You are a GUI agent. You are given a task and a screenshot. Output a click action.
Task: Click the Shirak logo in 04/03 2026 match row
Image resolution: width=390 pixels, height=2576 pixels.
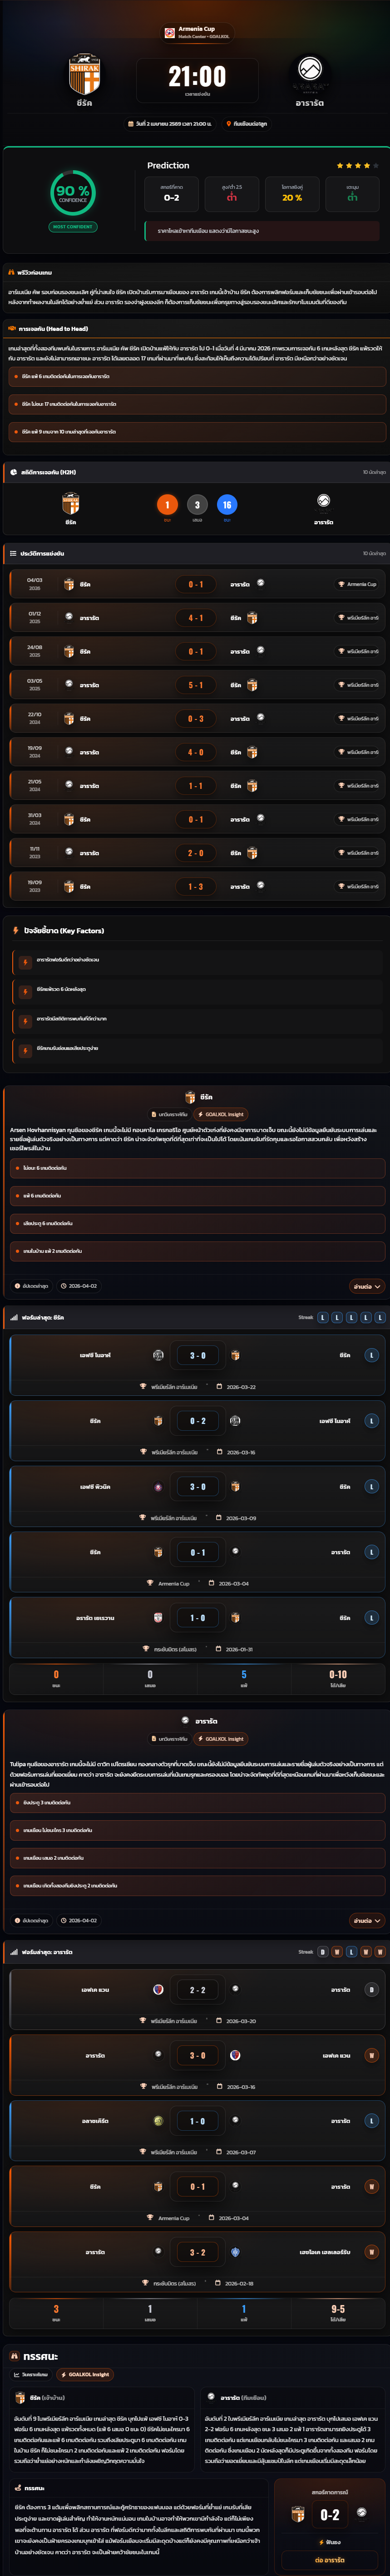click(x=69, y=584)
